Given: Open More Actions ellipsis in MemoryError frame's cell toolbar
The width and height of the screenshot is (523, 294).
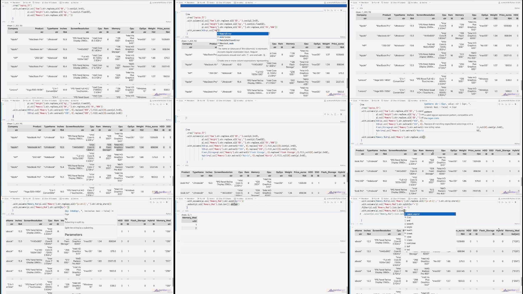Looking at the screenshot, I should [338, 10].
